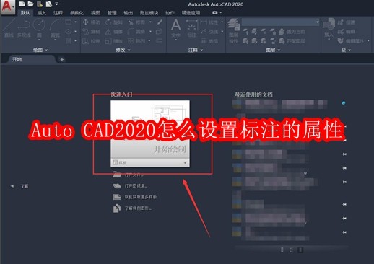Select the hatch tool in draw panel
Screen dimensions: 374x264
click(x=69, y=41)
